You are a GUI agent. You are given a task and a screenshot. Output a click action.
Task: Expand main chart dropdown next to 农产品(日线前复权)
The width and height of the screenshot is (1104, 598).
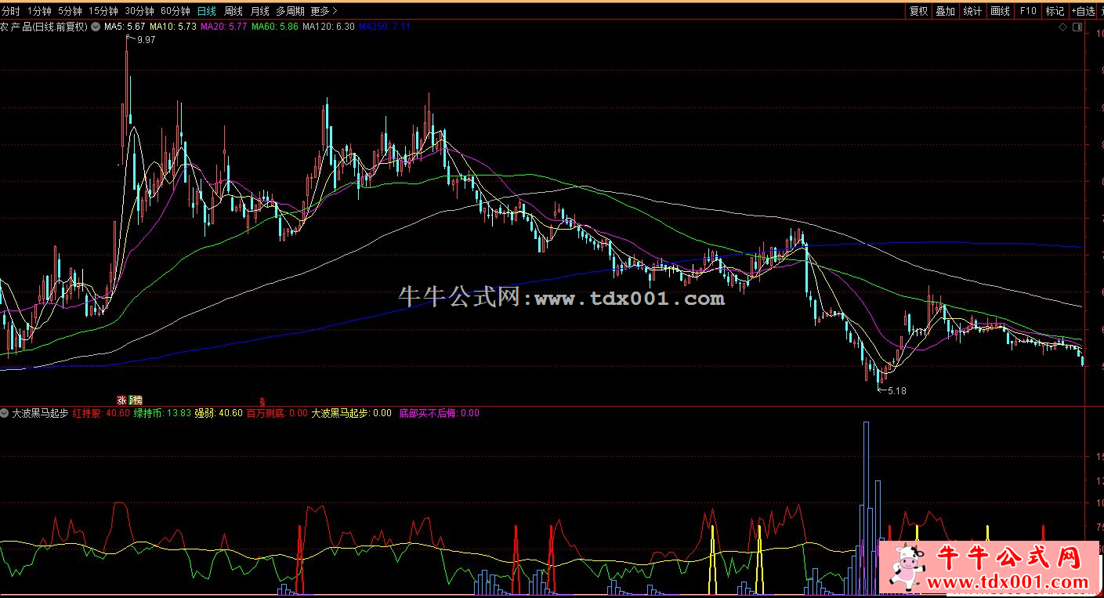pos(96,27)
